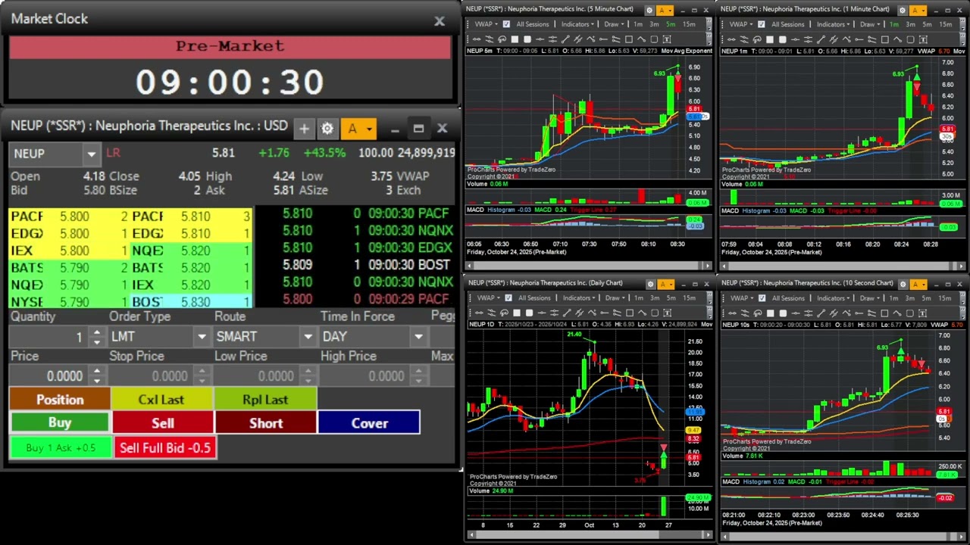
Task: Select filled rounded rectangle tool in 1 Minute Chart
Action: [x=783, y=39]
